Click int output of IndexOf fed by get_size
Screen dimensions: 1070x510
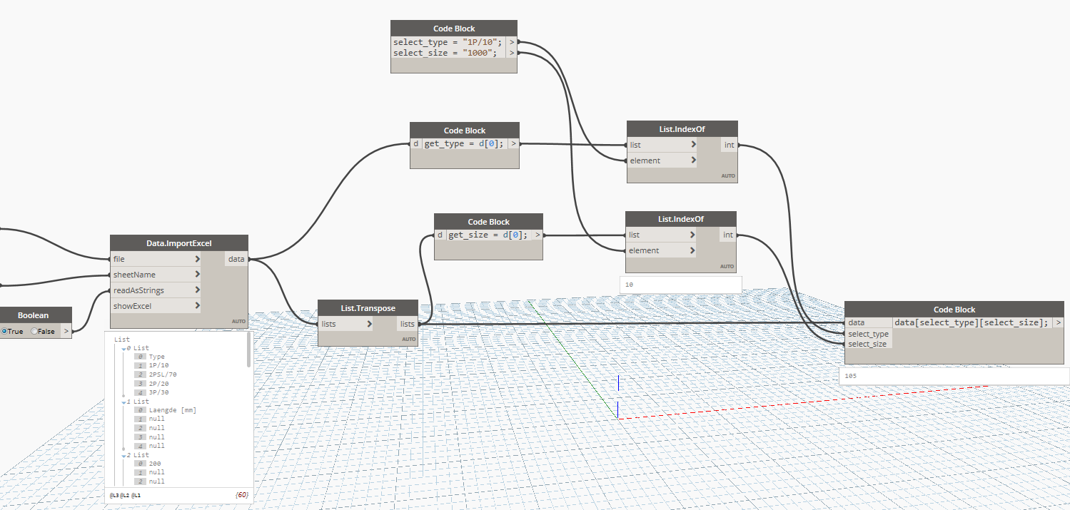coord(727,235)
